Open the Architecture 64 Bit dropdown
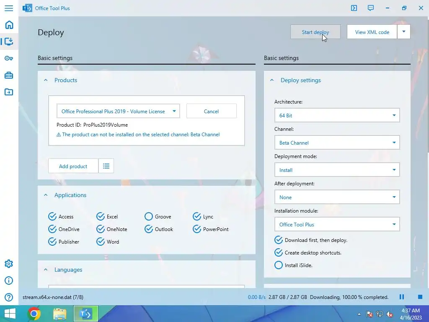The width and height of the screenshot is (429, 322). click(x=337, y=115)
